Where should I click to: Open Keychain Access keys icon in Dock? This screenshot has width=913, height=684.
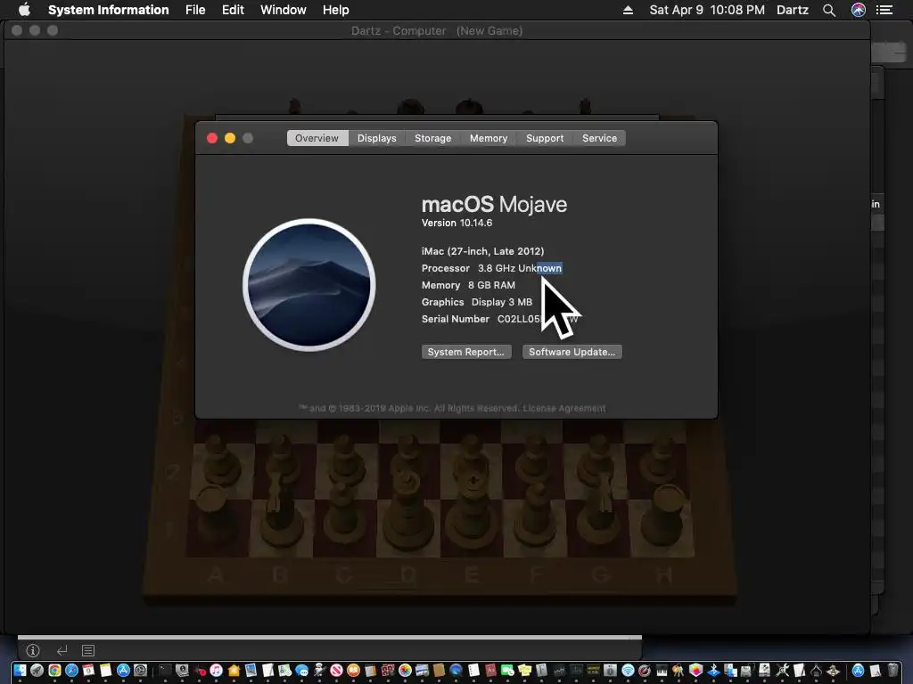(x=679, y=670)
